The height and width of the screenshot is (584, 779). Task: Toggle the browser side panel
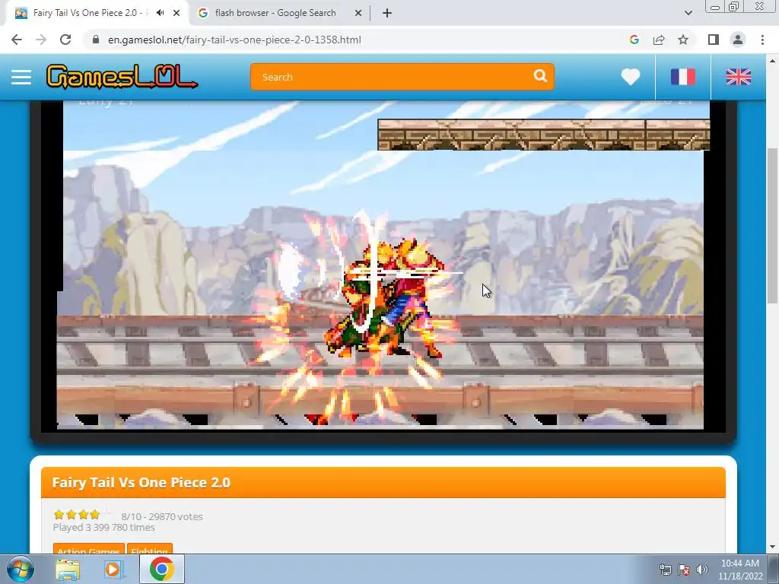(714, 40)
